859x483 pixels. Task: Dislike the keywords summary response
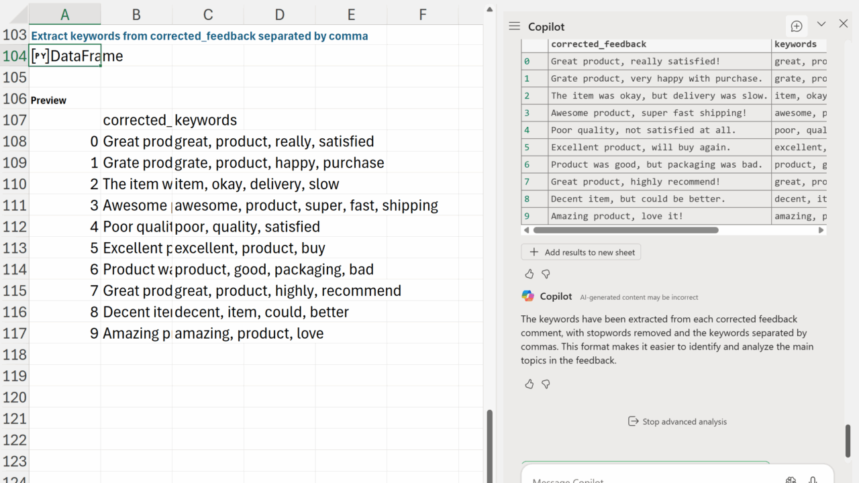tap(546, 384)
